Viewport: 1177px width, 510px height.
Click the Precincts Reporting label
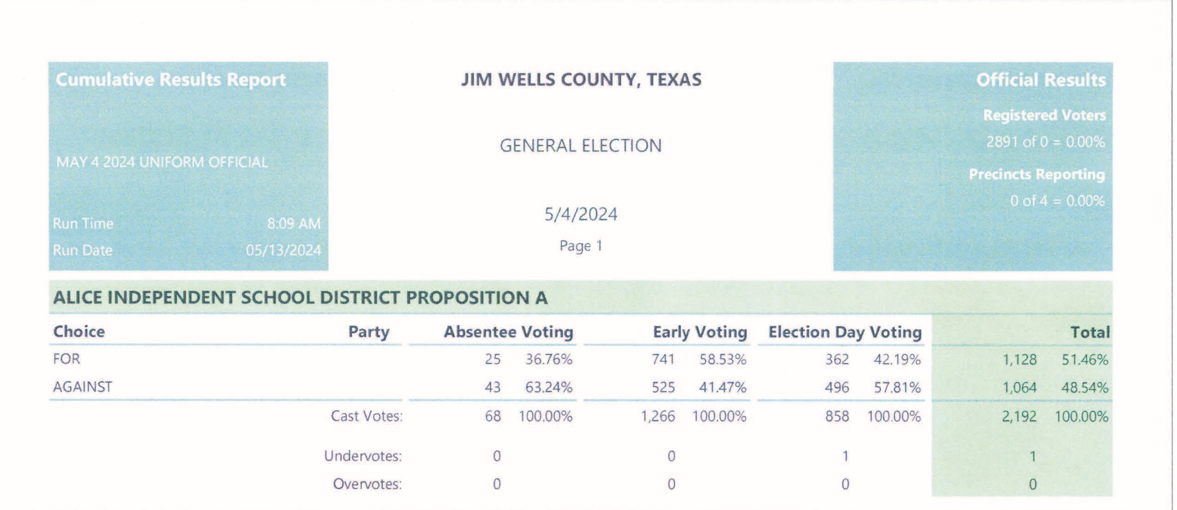click(x=1036, y=174)
